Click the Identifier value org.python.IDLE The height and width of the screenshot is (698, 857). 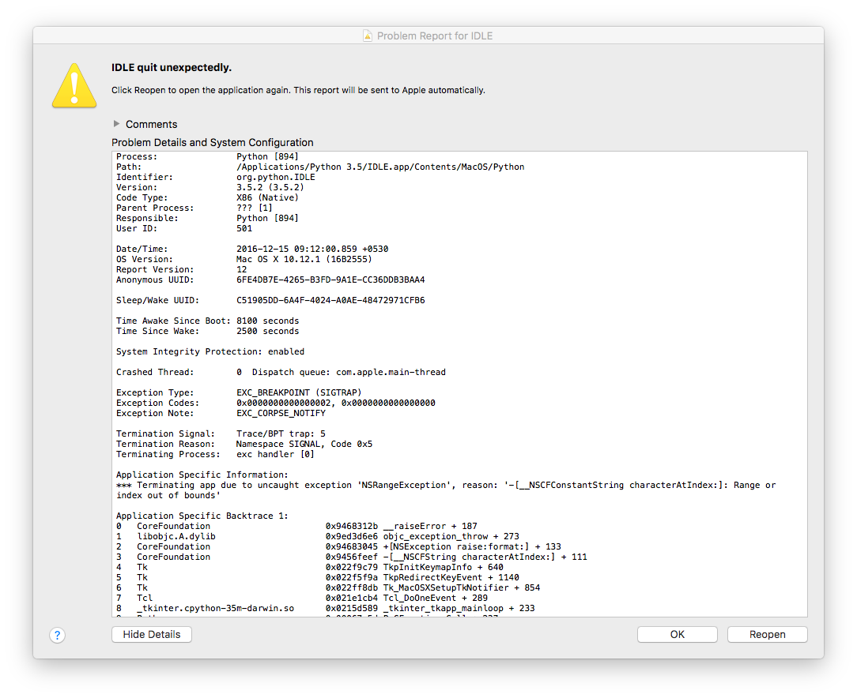275,178
